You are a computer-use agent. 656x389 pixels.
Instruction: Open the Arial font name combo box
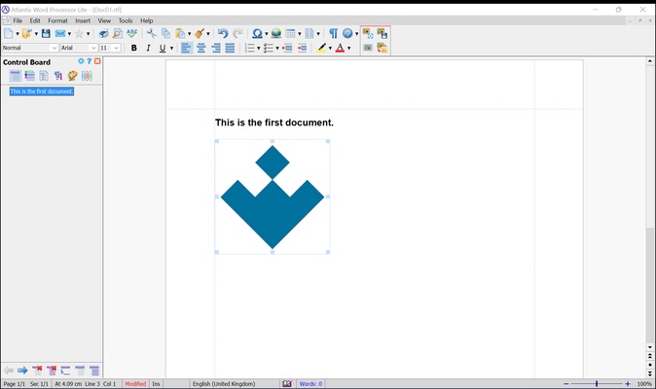click(79, 48)
